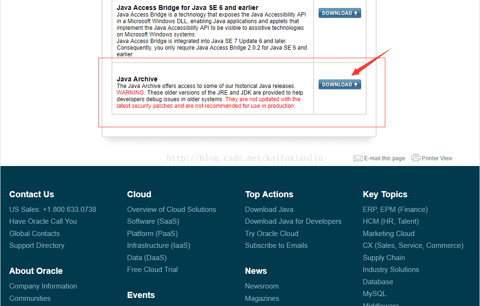
Task: Open the Industry Solutions topic
Action: pyautogui.click(x=391, y=270)
